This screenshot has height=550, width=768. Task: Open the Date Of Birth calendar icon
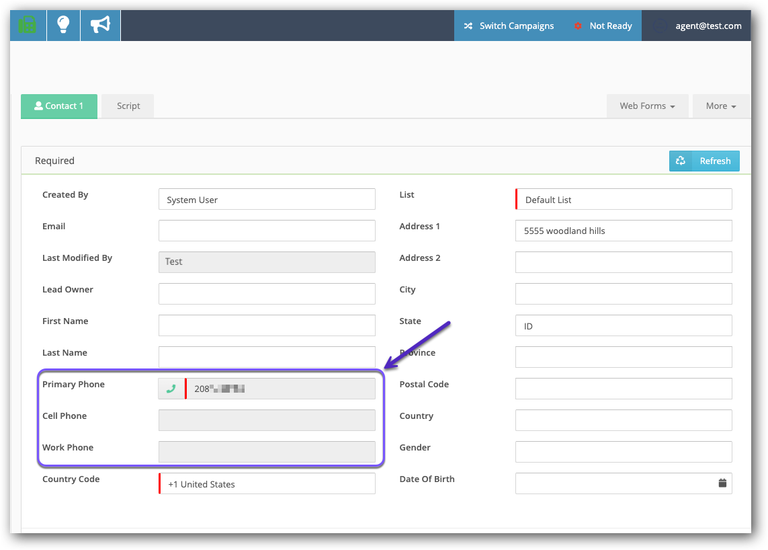[722, 483]
